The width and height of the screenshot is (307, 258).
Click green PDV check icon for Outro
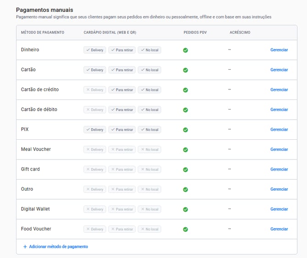186,189
